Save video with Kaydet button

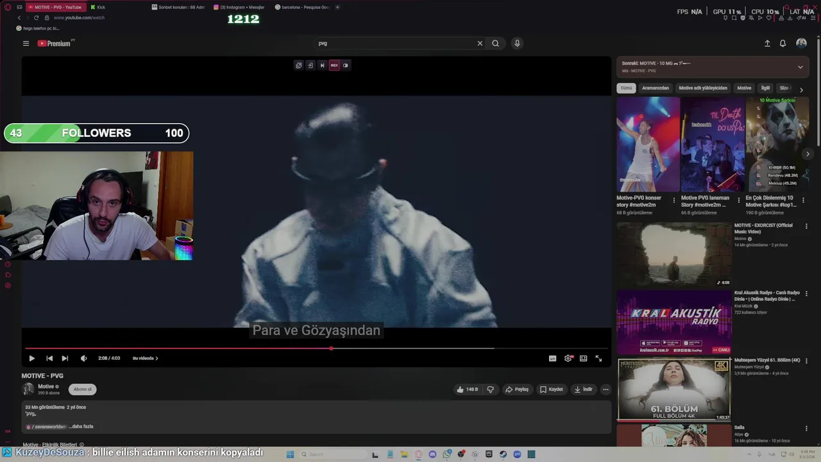[x=551, y=389]
